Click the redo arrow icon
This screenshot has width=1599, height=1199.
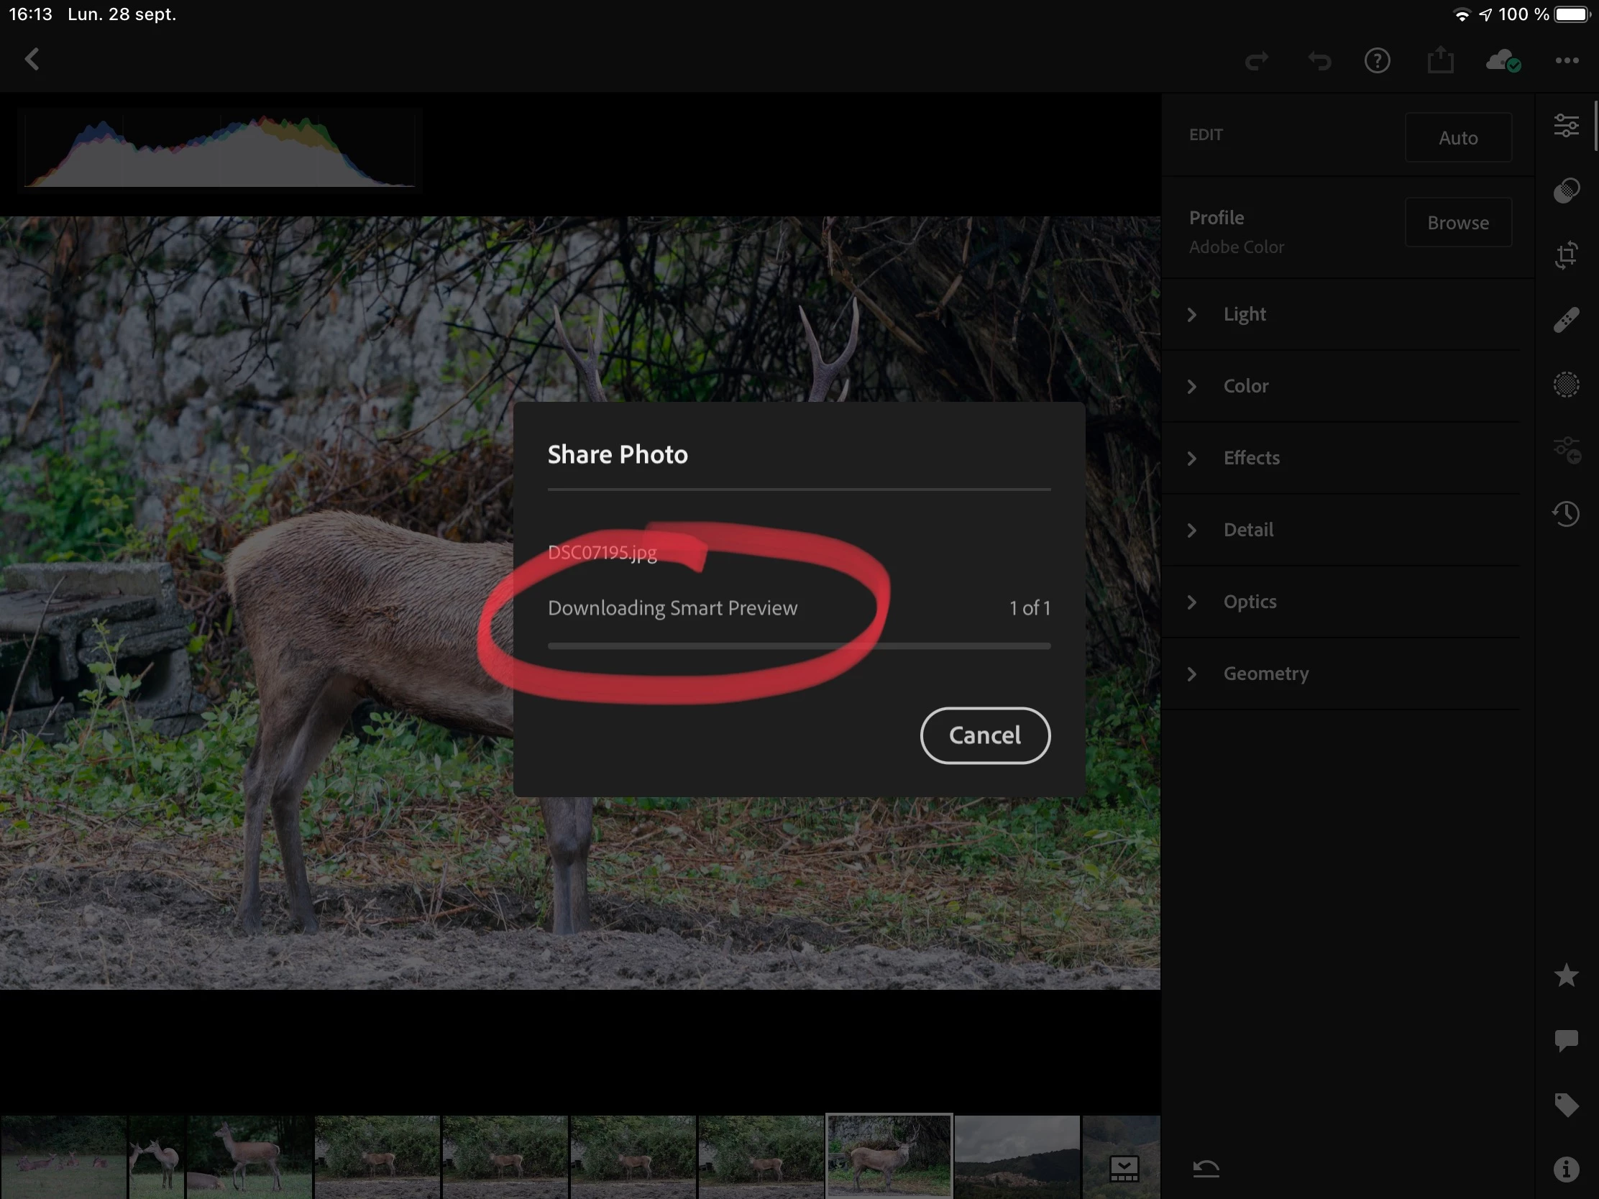point(1257,60)
